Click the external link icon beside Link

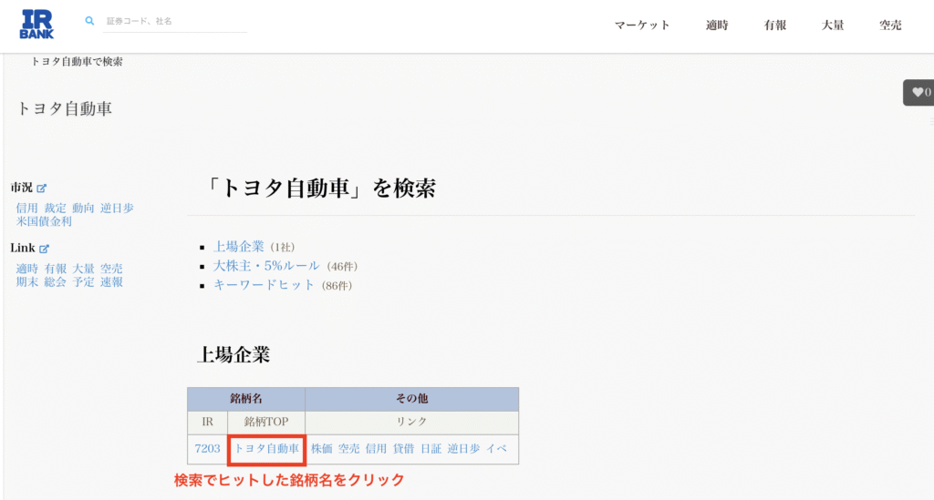(x=44, y=249)
